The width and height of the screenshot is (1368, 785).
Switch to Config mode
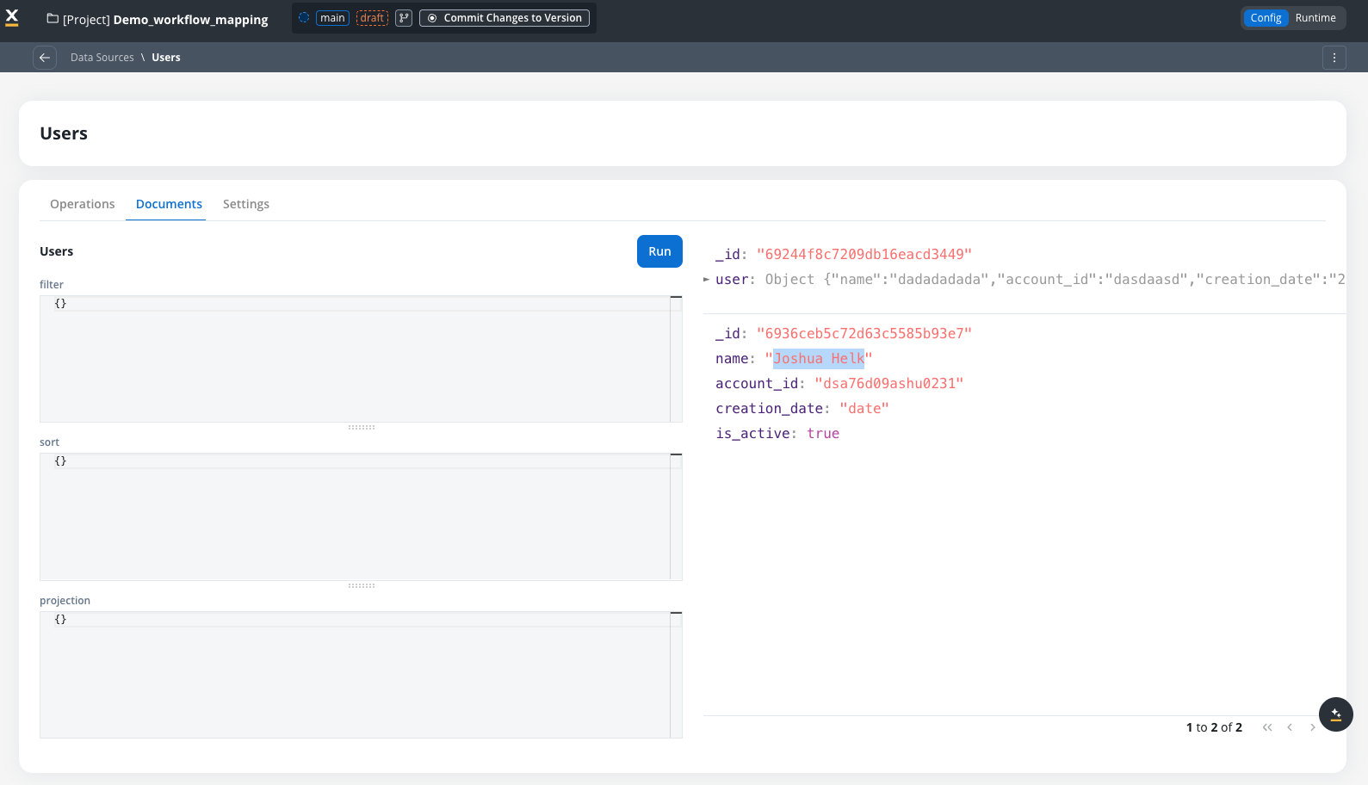click(1265, 18)
